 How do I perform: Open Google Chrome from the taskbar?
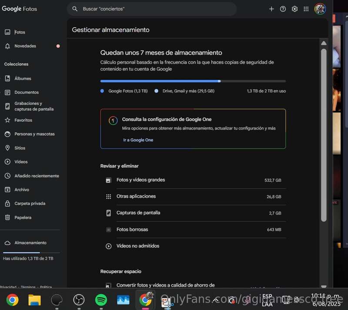[13, 300]
